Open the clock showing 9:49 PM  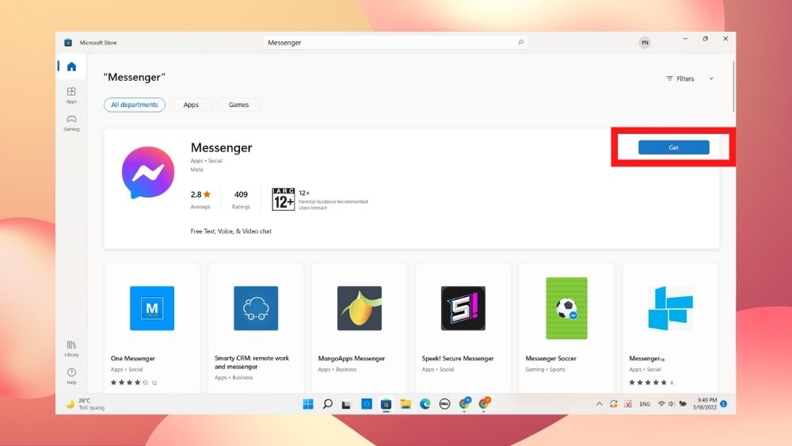coord(705,403)
